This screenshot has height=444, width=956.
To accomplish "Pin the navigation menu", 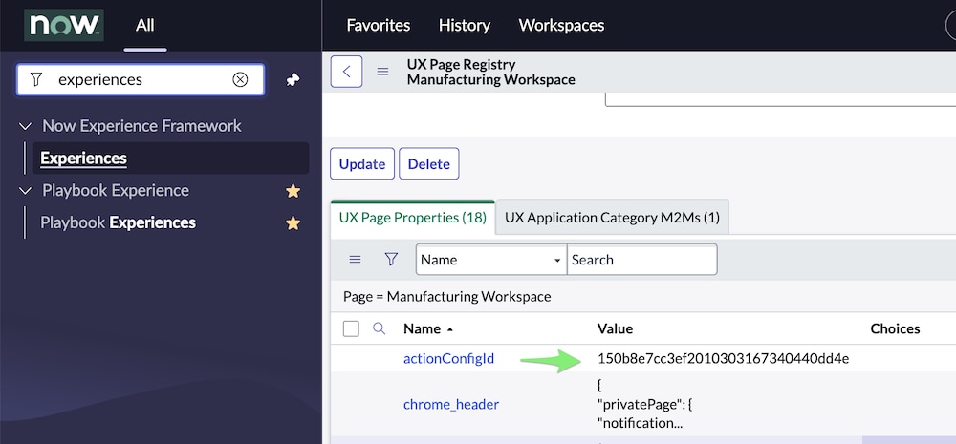I will [293, 80].
